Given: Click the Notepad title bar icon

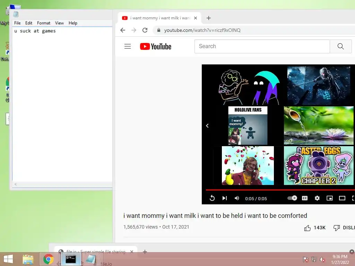Looking at the screenshot, I should (x=16, y=14).
